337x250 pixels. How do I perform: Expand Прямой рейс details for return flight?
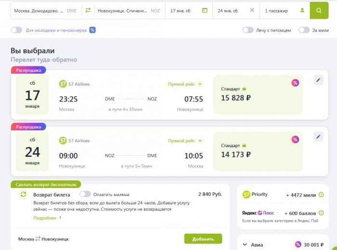point(200,141)
